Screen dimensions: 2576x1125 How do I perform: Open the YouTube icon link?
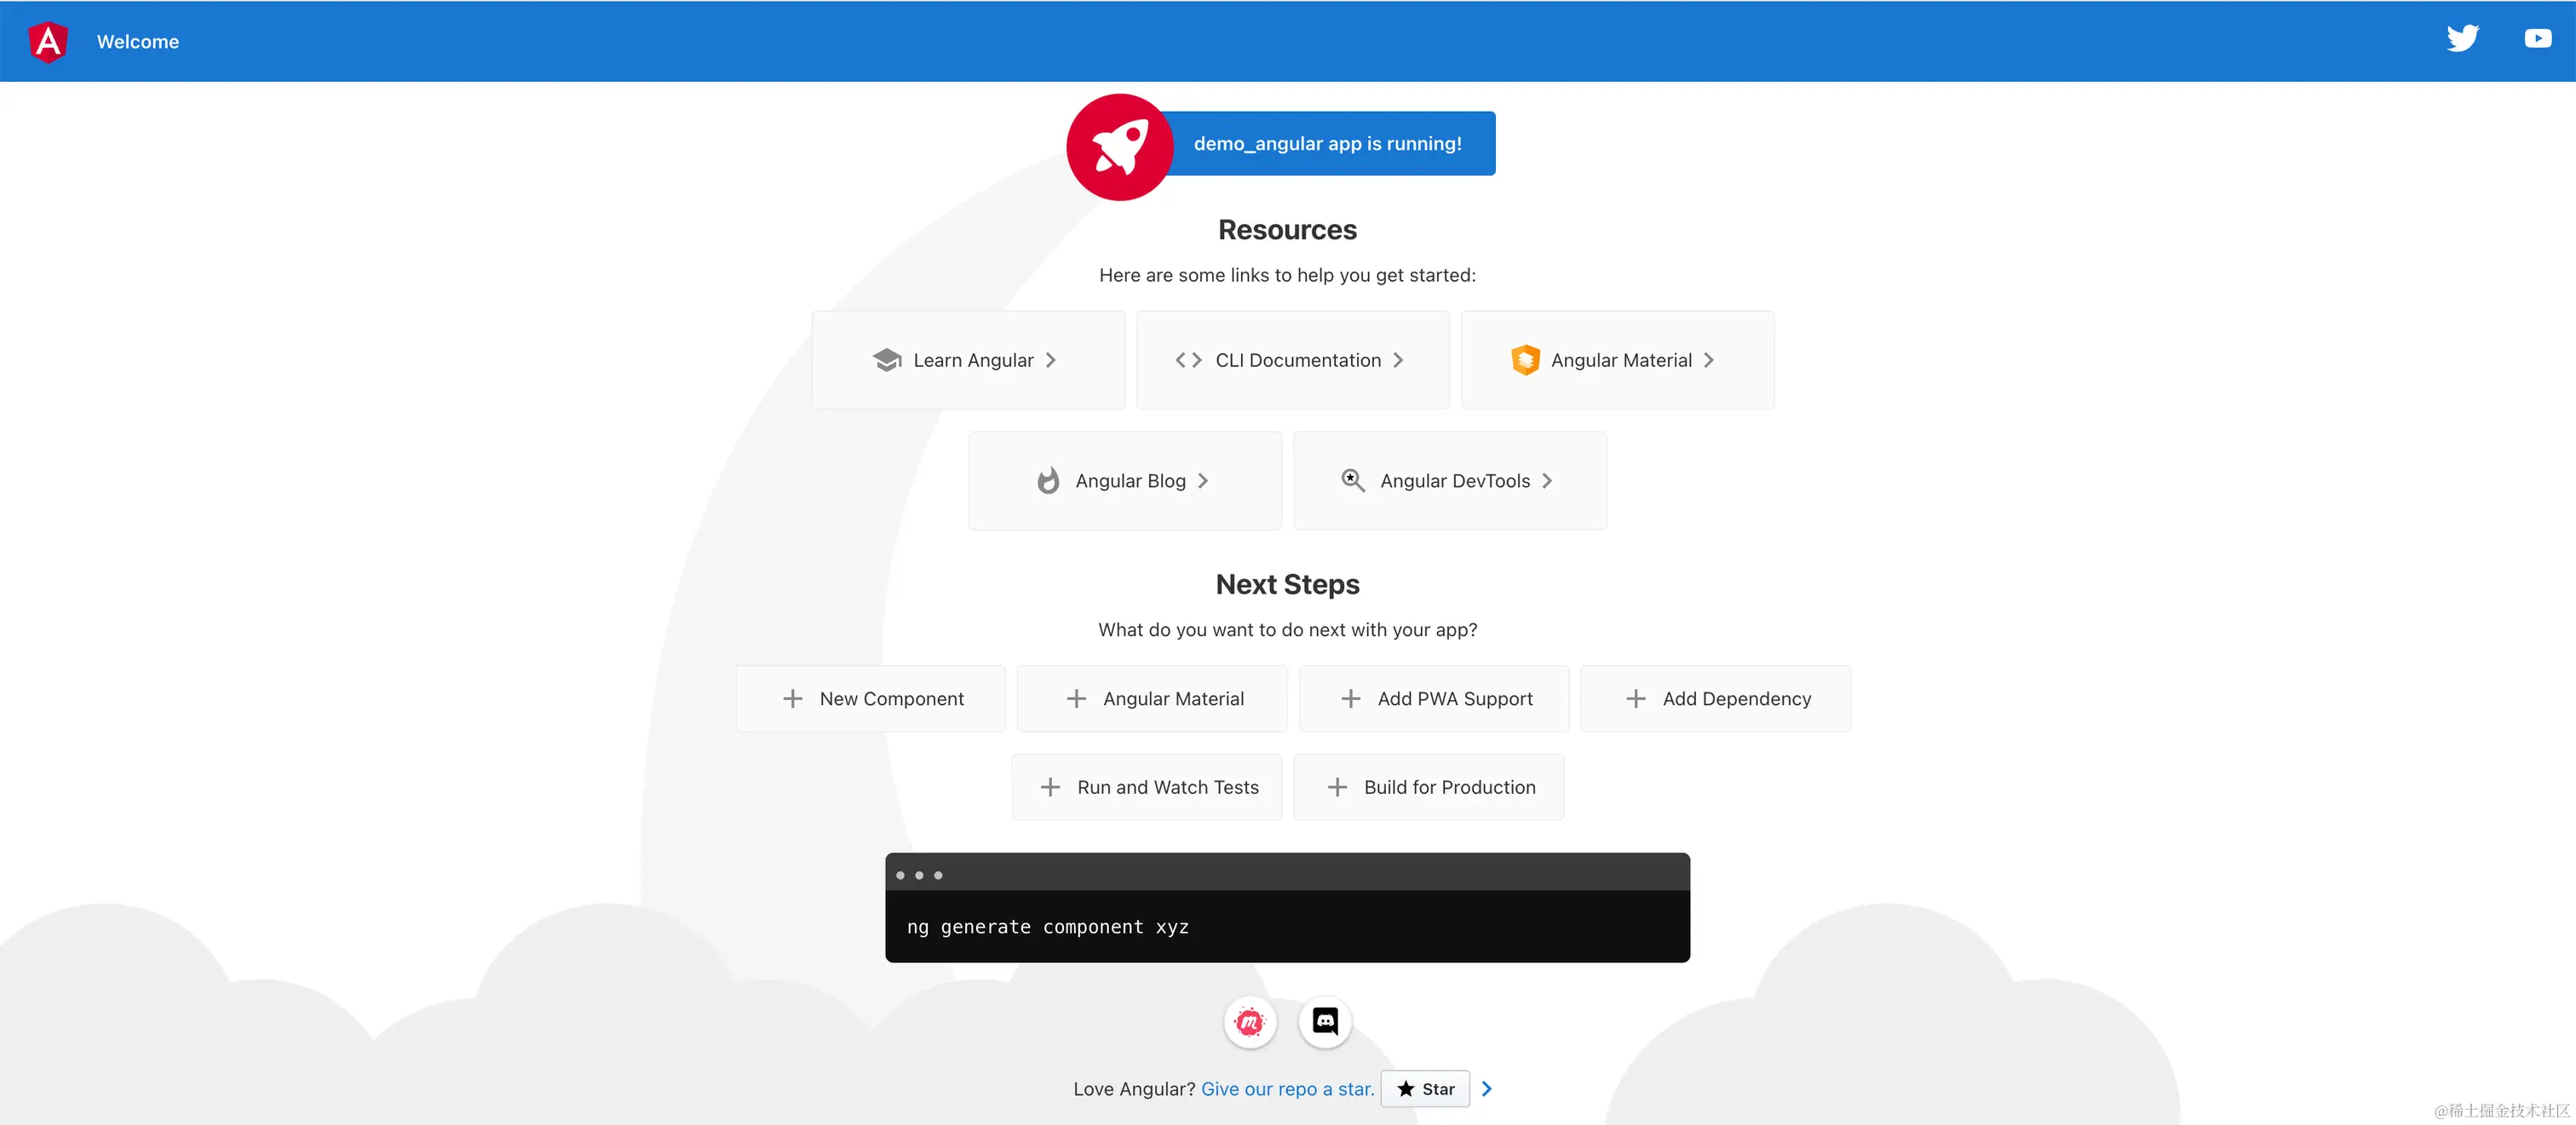tap(2537, 39)
